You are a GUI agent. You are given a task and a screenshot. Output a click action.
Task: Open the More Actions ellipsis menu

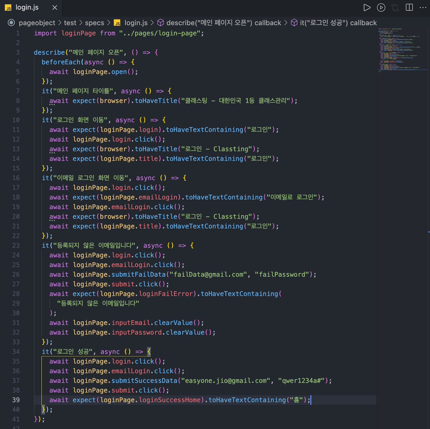[423, 7]
